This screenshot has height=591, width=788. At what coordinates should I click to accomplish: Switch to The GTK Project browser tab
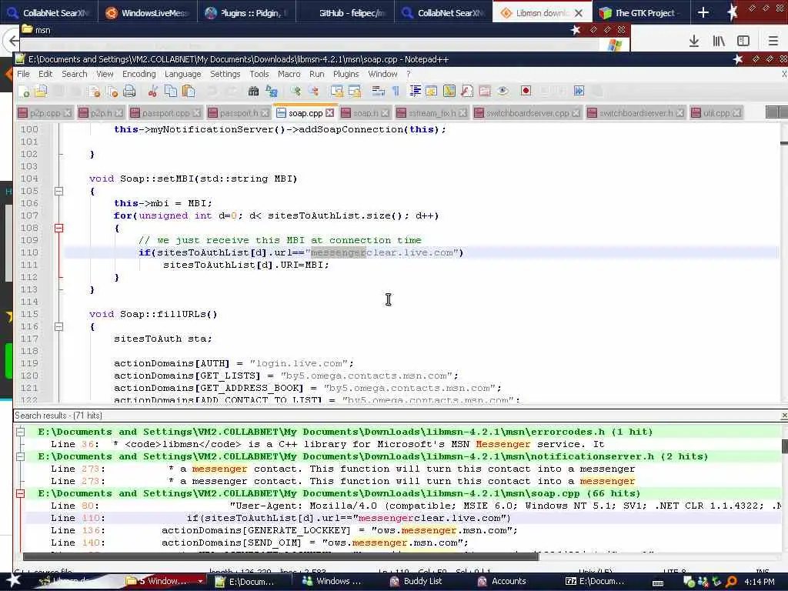click(639, 12)
